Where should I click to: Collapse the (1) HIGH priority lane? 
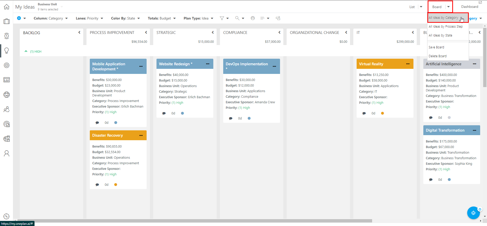(x=26, y=51)
